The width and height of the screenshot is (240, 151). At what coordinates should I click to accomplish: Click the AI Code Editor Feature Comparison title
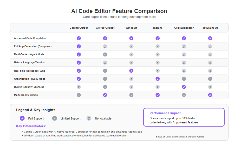click(x=119, y=11)
